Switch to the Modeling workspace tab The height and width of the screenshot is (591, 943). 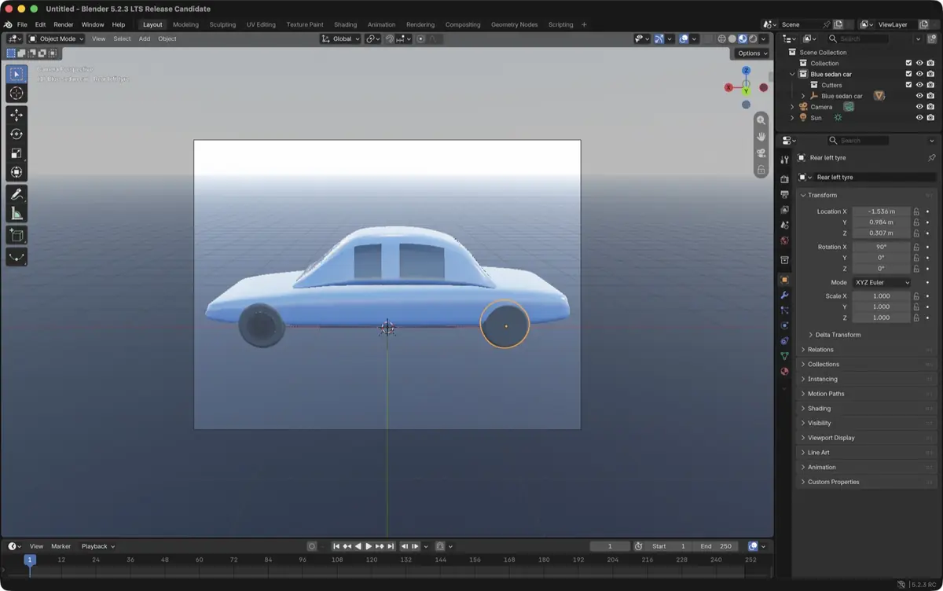point(185,24)
